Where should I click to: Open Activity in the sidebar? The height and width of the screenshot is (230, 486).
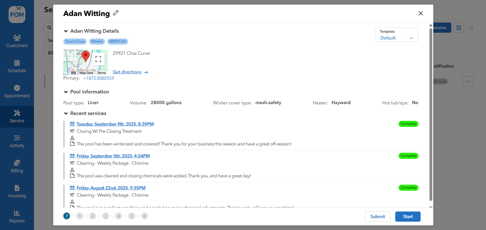17,141
